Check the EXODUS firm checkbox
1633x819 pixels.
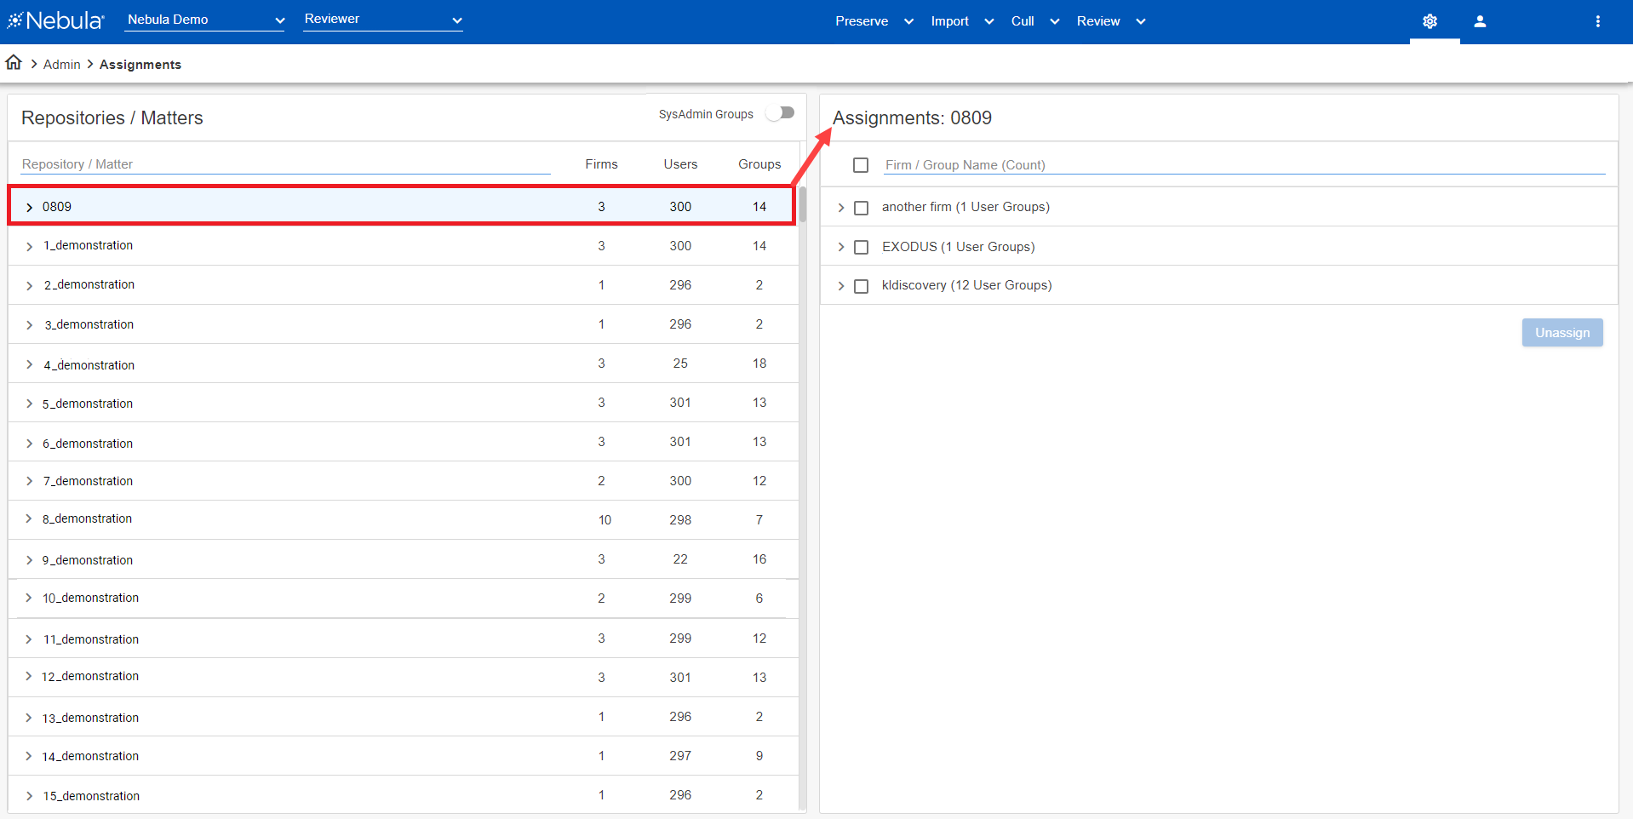(x=861, y=247)
